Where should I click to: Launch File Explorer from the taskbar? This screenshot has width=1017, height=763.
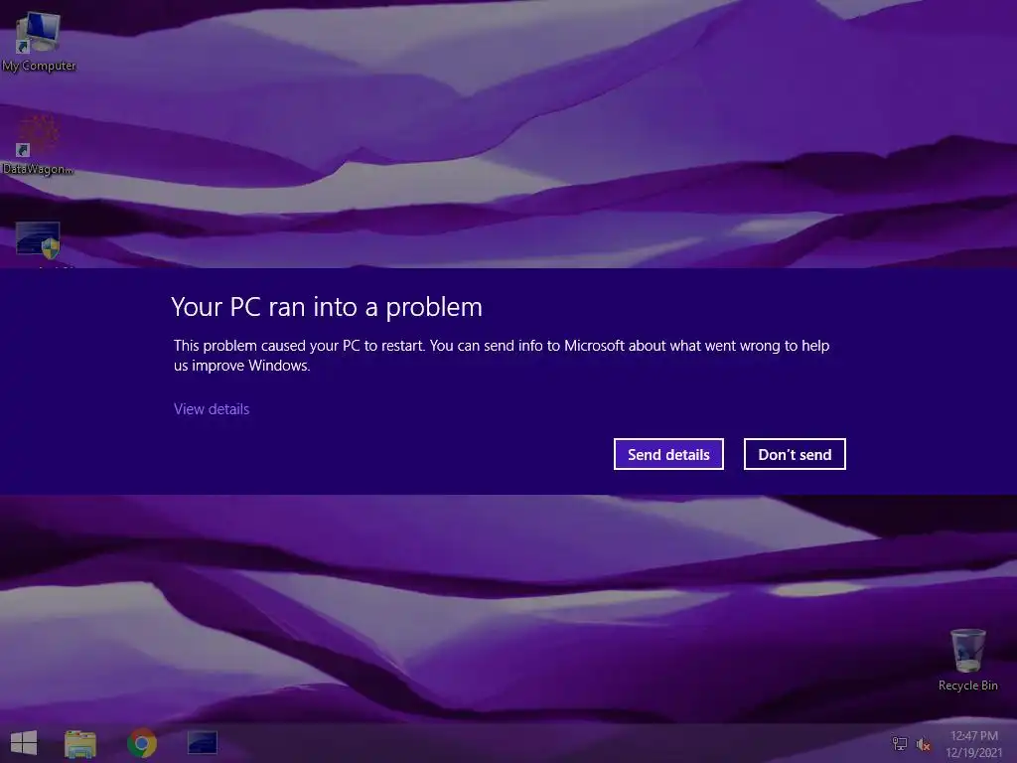tap(80, 743)
